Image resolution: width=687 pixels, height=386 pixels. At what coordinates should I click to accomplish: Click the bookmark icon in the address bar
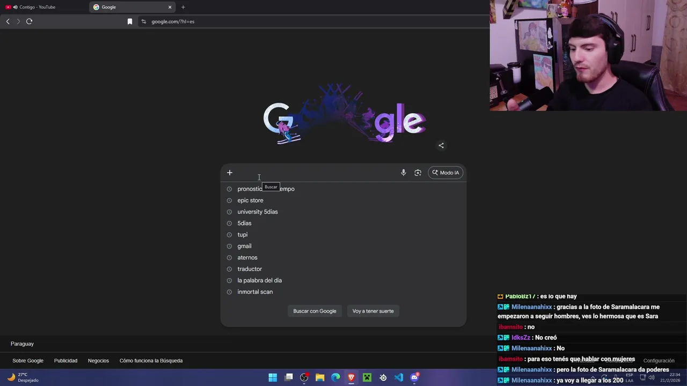click(x=130, y=21)
